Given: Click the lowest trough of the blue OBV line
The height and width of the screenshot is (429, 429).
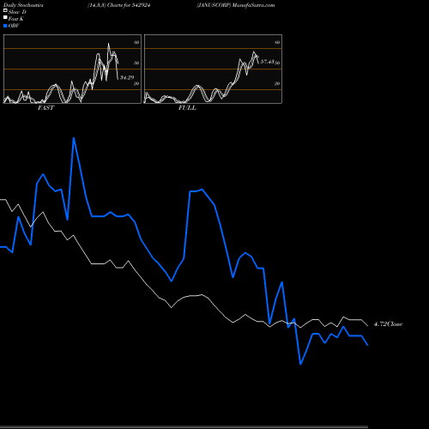Looking at the screenshot, I should [300, 364].
